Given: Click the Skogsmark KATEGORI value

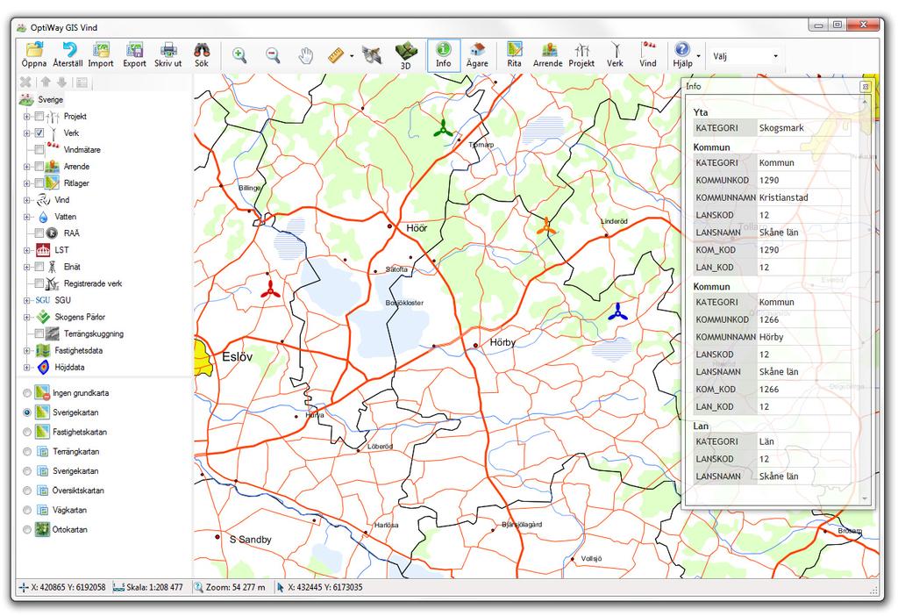Looking at the screenshot, I should point(781,128).
